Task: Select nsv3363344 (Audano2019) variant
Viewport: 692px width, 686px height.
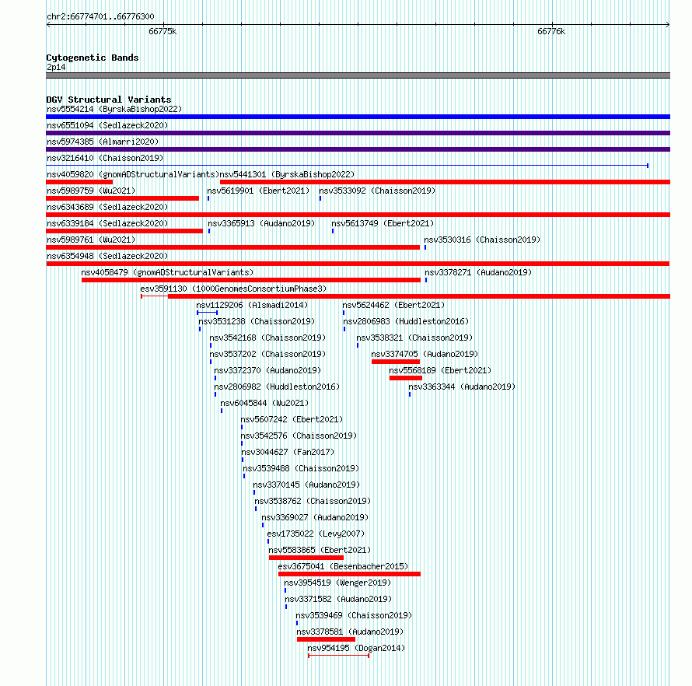Action: [462, 387]
